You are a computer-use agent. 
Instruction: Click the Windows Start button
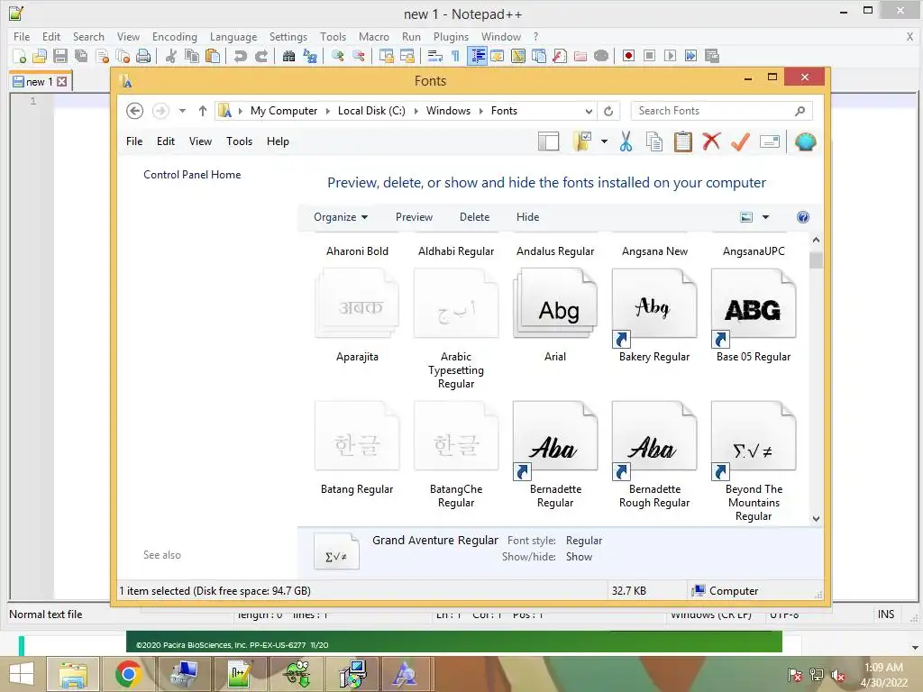(x=22, y=674)
